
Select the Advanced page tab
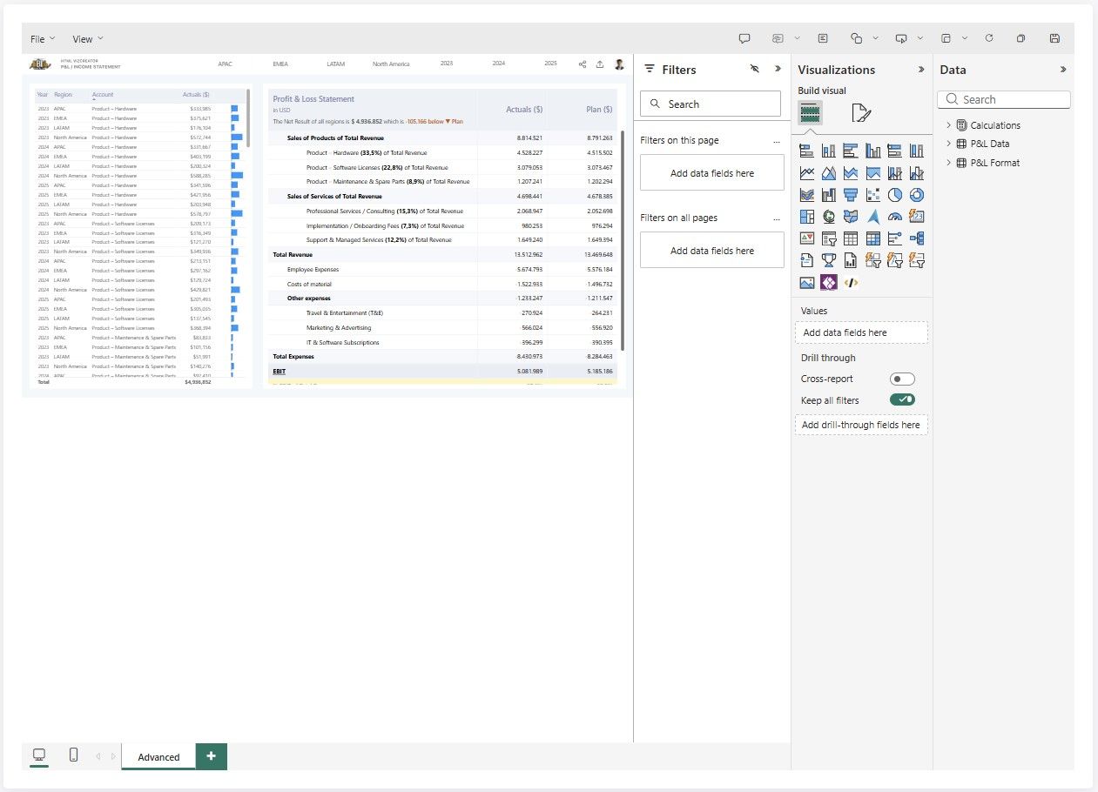(x=158, y=756)
